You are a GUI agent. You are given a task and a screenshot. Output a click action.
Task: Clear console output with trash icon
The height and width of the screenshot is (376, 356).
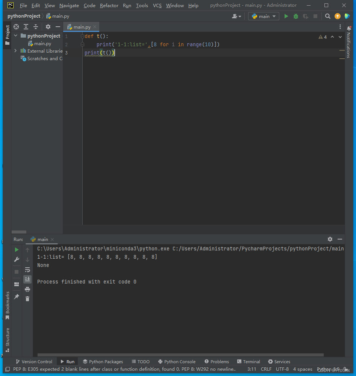[27, 299]
